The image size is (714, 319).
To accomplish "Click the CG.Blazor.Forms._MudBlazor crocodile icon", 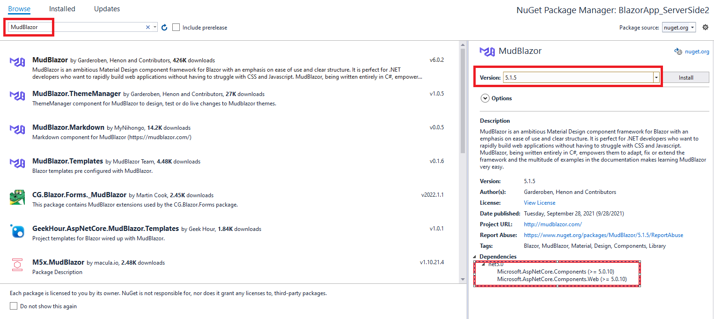I will (x=17, y=197).
